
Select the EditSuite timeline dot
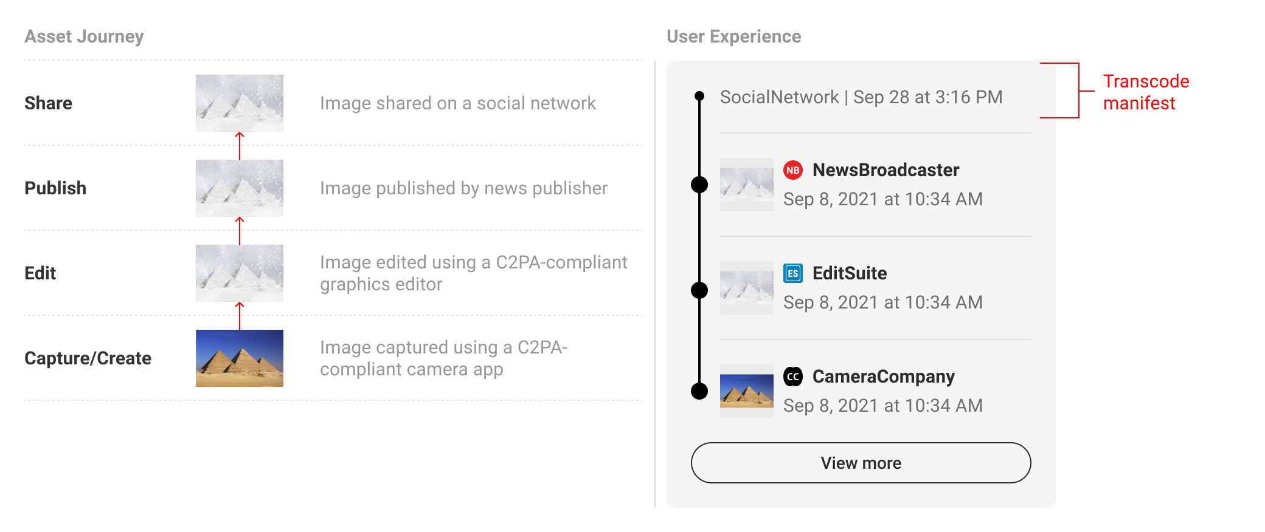(x=699, y=290)
